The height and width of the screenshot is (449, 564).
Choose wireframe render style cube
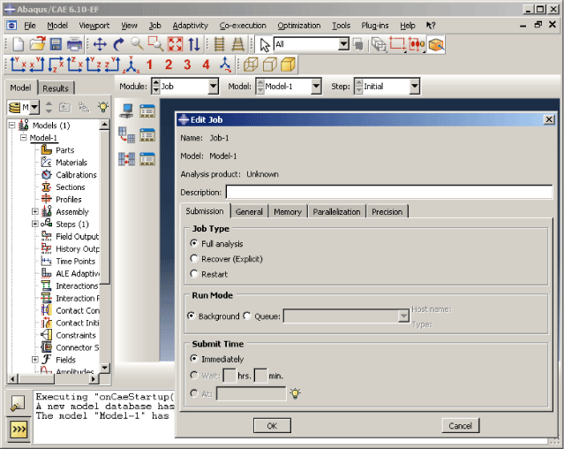tap(251, 65)
